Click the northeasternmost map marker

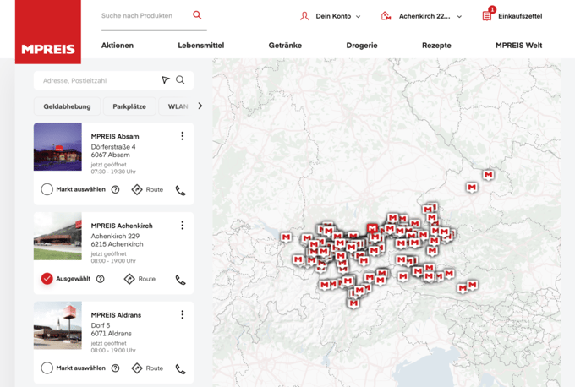tap(488, 175)
